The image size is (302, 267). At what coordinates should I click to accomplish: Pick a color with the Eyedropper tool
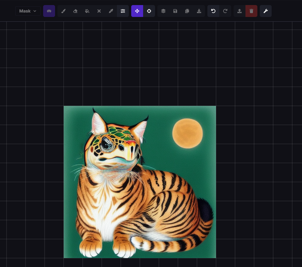tap(111, 11)
